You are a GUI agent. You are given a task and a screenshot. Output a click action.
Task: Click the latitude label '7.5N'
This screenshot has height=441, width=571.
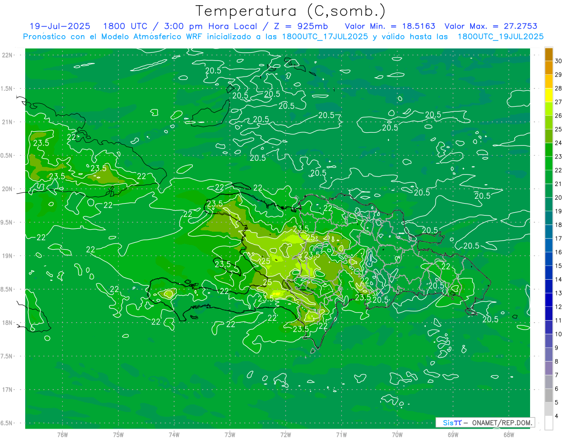tap(7, 356)
